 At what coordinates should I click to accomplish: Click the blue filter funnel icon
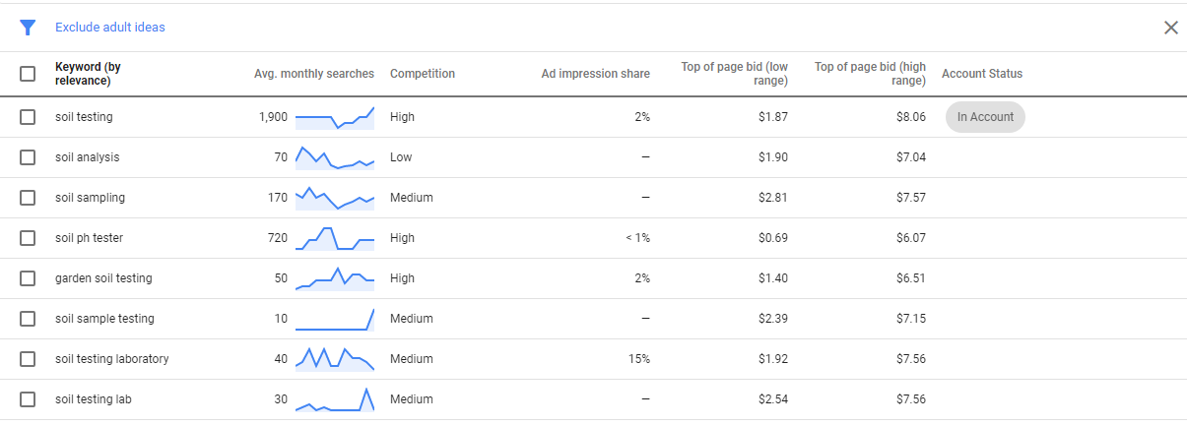[28, 28]
